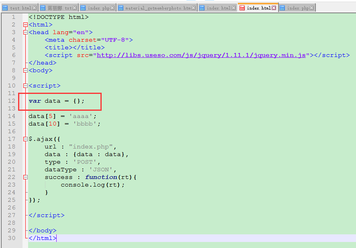Close the last index.php tab
The image size is (356, 248).
tap(312, 8)
